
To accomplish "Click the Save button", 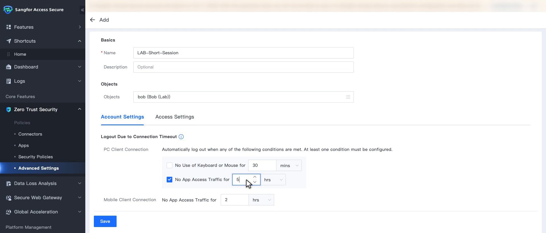I will 105,221.
